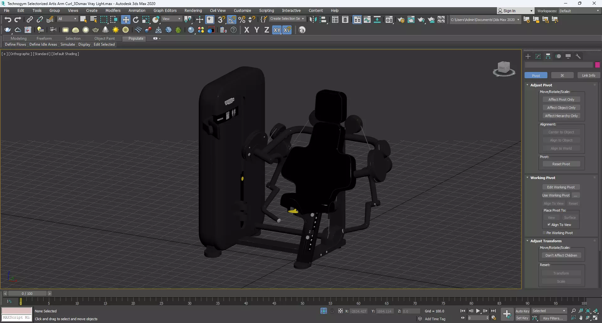The width and height of the screenshot is (602, 323).
Task: Open Select by Name list icon
Action: click(93, 19)
